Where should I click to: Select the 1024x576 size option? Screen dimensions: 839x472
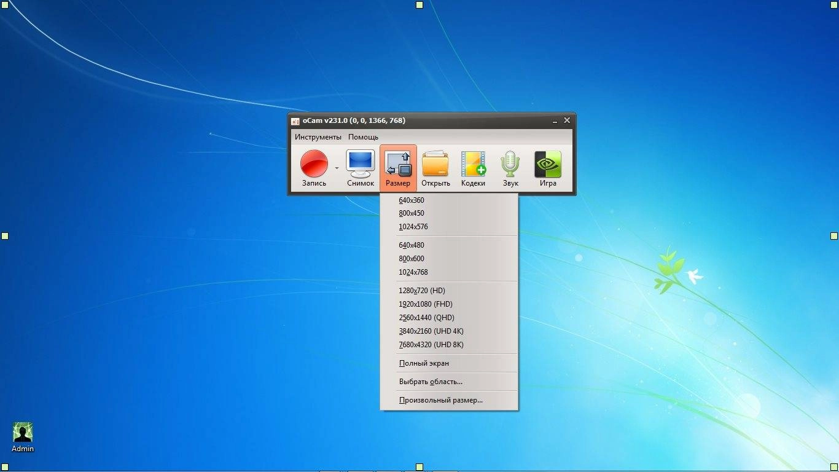pos(449,227)
